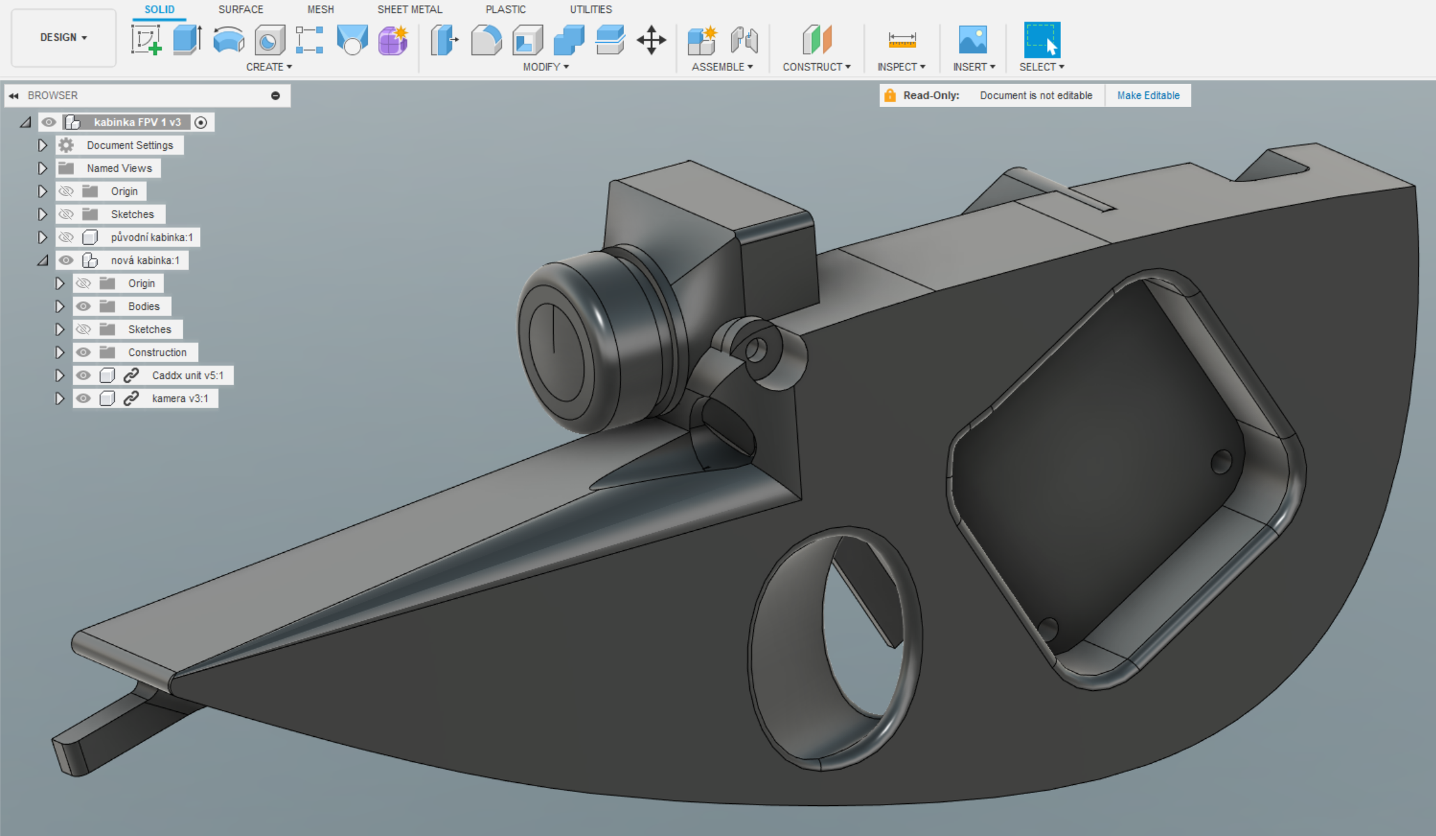Click the Extrude tool icon
Viewport: 1436px width, 836px height.
coord(187,40)
